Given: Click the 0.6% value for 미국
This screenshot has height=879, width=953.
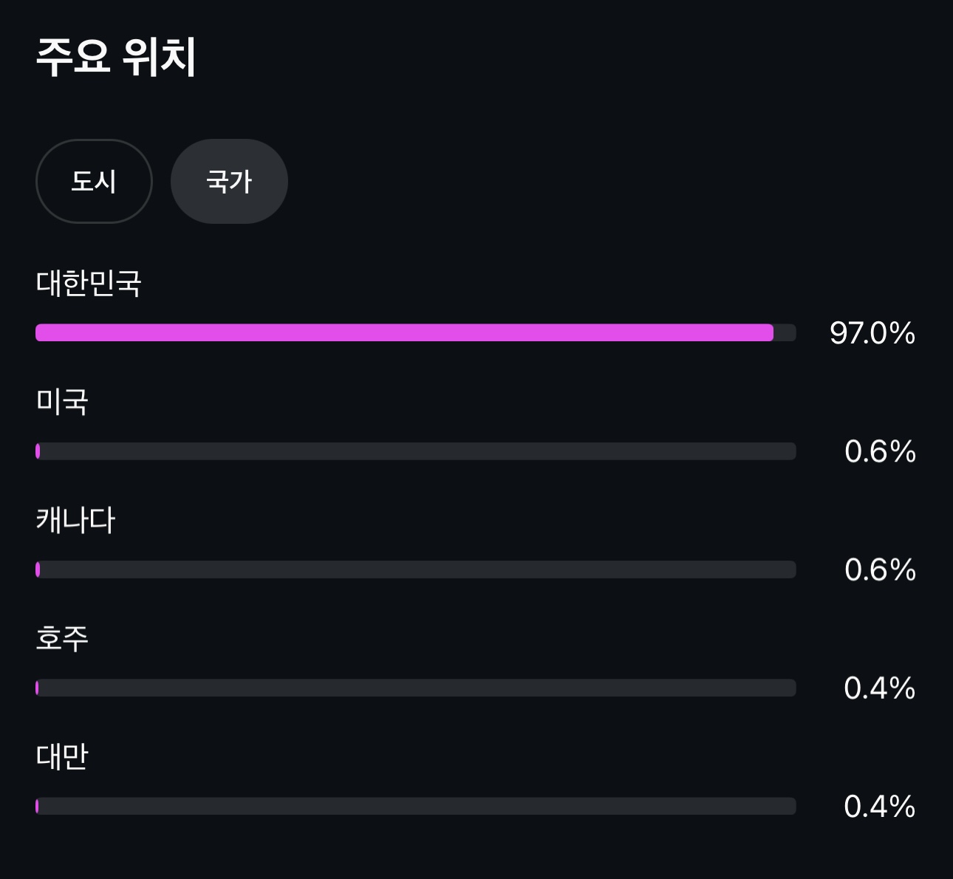Looking at the screenshot, I should [880, 451].
